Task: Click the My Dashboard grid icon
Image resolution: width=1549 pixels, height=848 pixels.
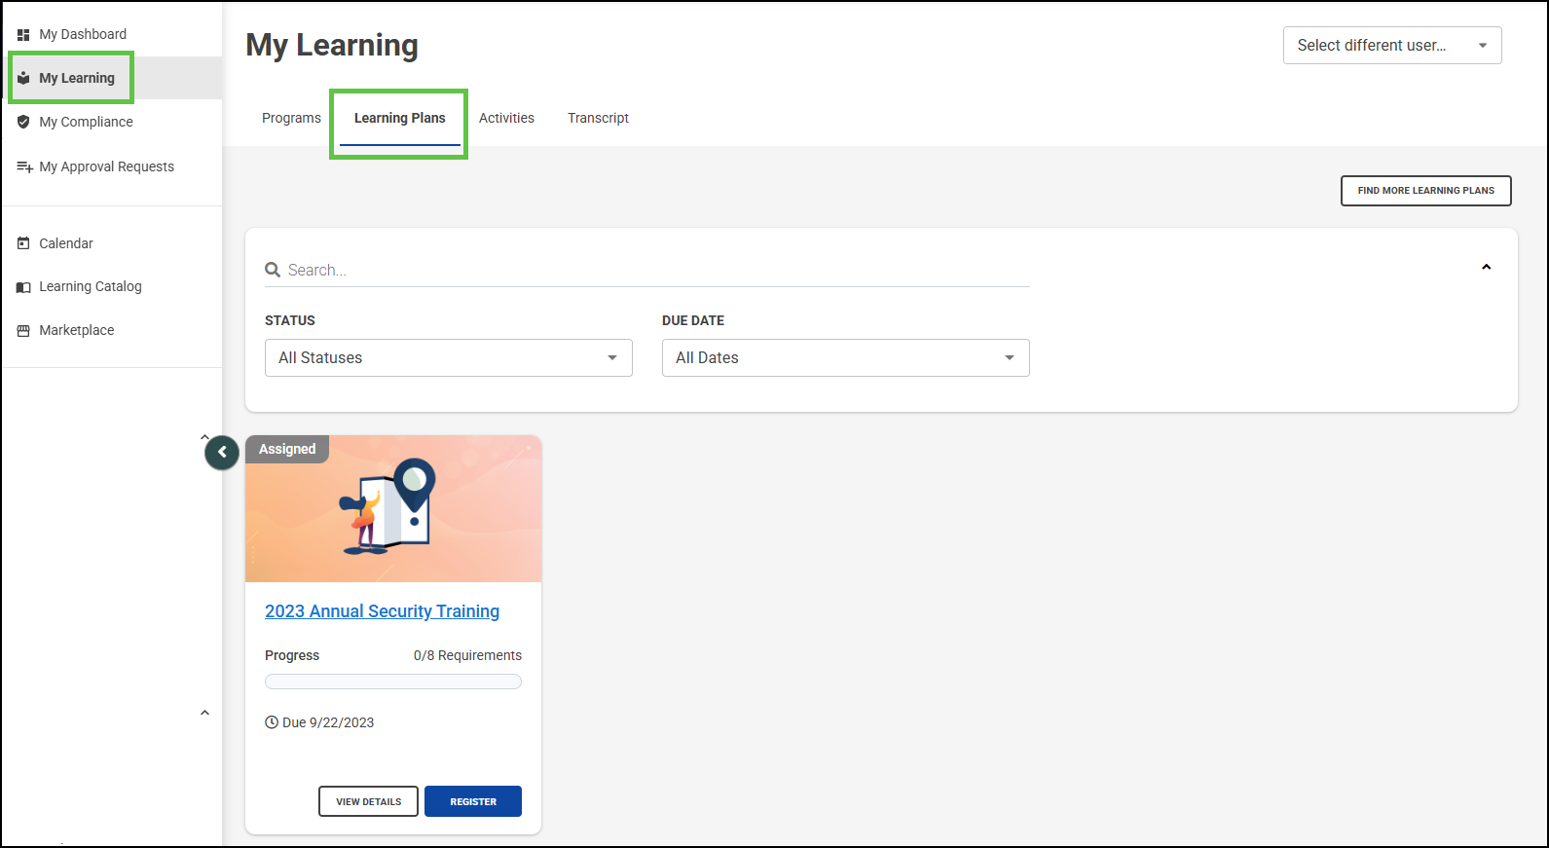Action: [x=23, y=35]
